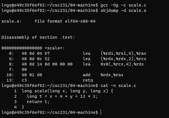
Task: Click the gcc -Og -c scale.c command
Action: click(123, 5)
